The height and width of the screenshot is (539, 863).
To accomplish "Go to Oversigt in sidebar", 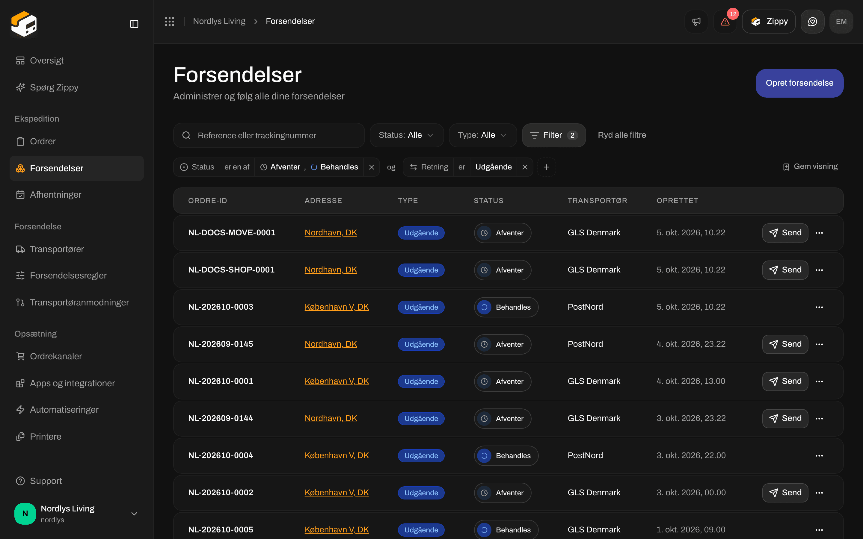I will click(76, 60).
